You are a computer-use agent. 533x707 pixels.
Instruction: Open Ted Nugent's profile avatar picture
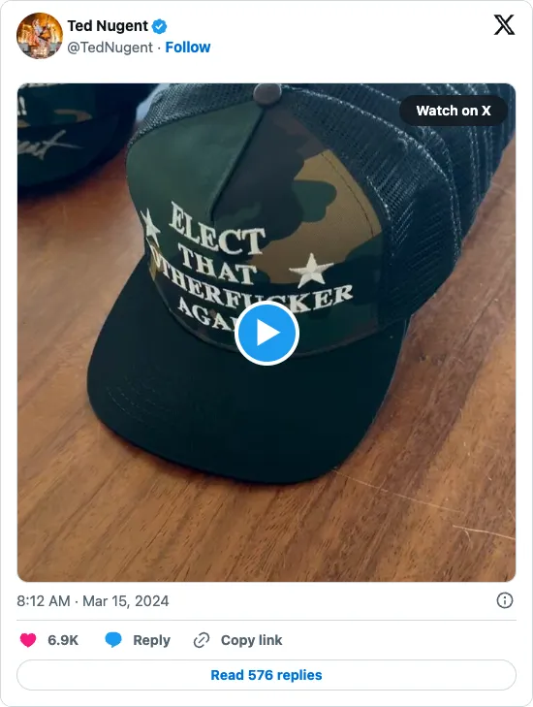click(40, 36)
